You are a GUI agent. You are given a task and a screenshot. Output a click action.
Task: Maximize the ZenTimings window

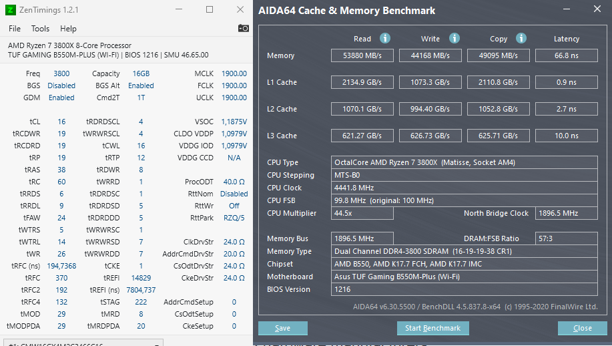point(210,9)
